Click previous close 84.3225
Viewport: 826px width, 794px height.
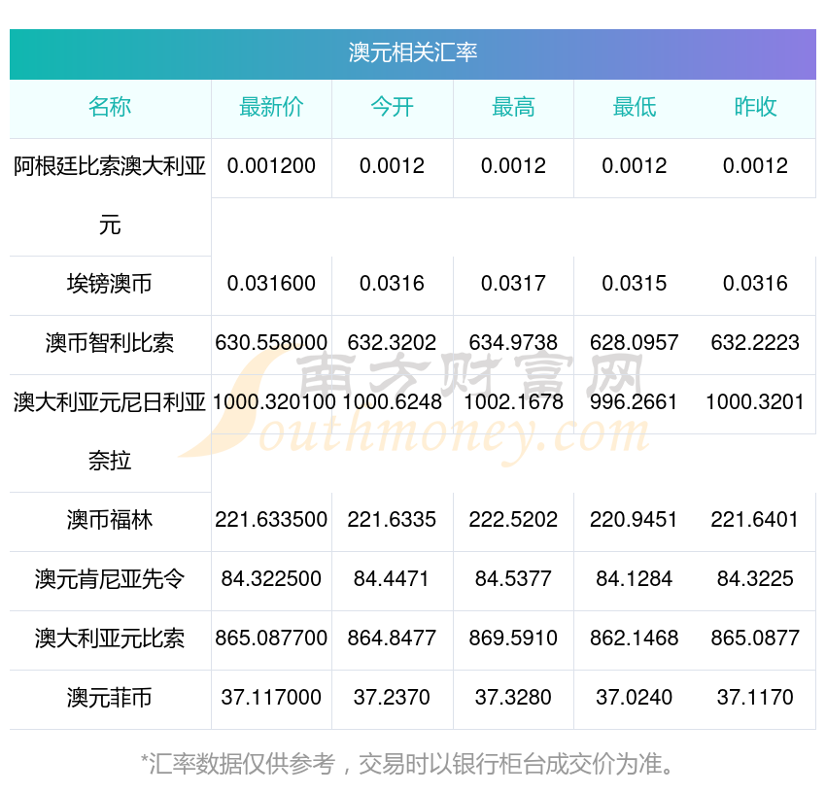pyautogui.click(x=755, y=579)
